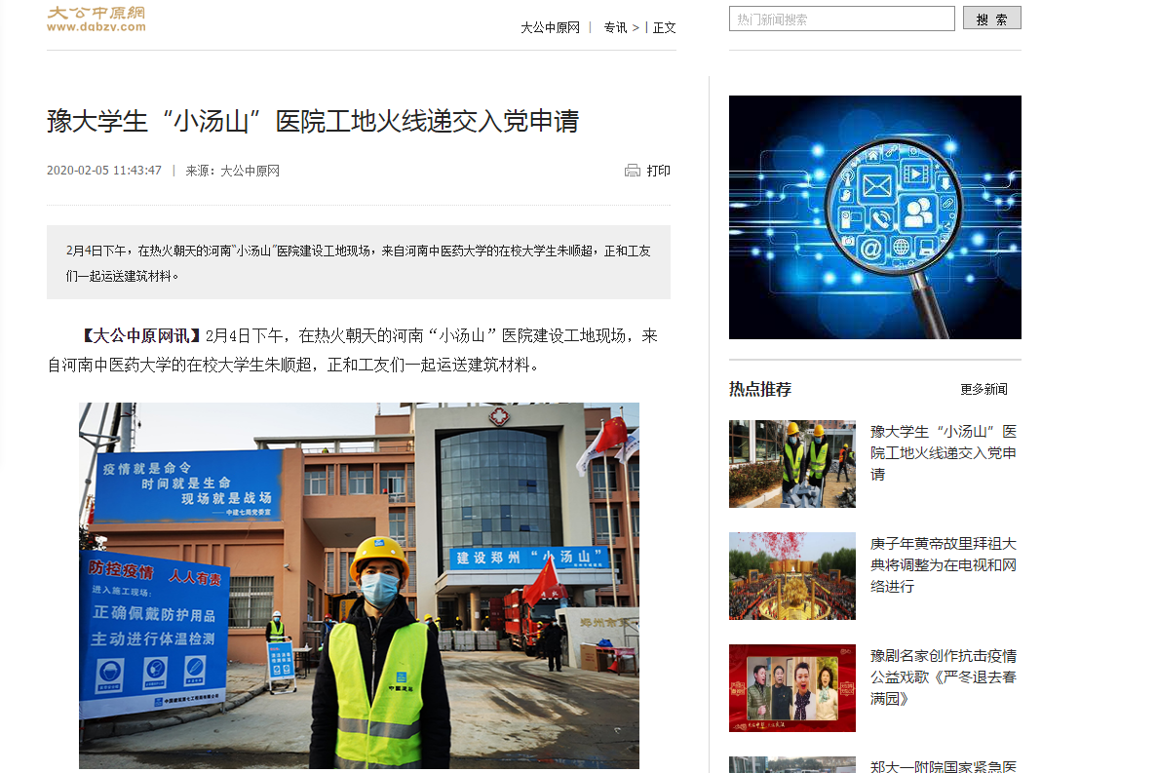Open sidebar headline 豫大学生"小汤山"医院工地火线递交入党申请

943,452
